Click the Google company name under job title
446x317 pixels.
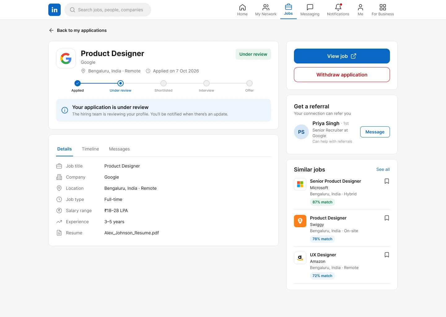[x=88, y=62]
